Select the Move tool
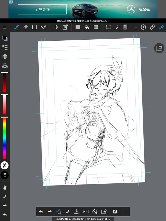Screen dimensions: 166x221 click(56, 27)
